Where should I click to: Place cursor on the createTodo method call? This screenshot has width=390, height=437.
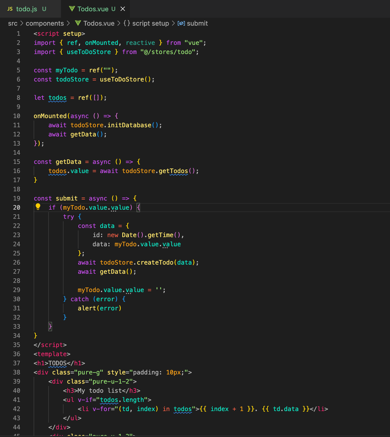pos(155,262)
